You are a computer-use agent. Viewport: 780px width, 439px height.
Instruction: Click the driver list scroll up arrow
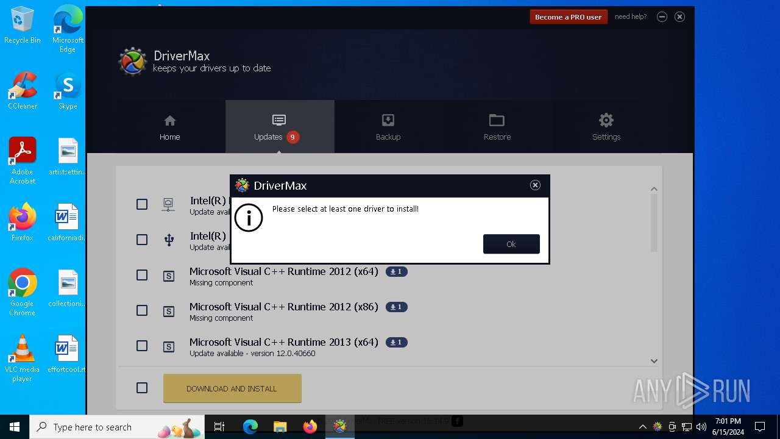point(654,189)
